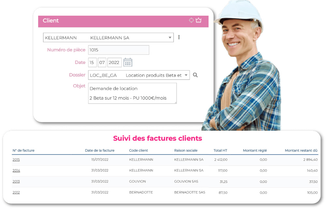Select the BERNADOTTE code client cell
Viewport: 326px width, 209px height.
[141, 192]
